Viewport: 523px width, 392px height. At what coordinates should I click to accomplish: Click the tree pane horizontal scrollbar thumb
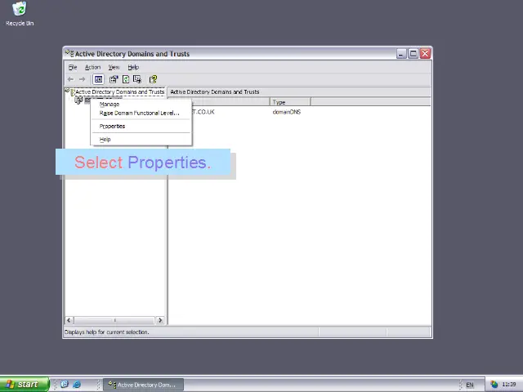point(114,320)
